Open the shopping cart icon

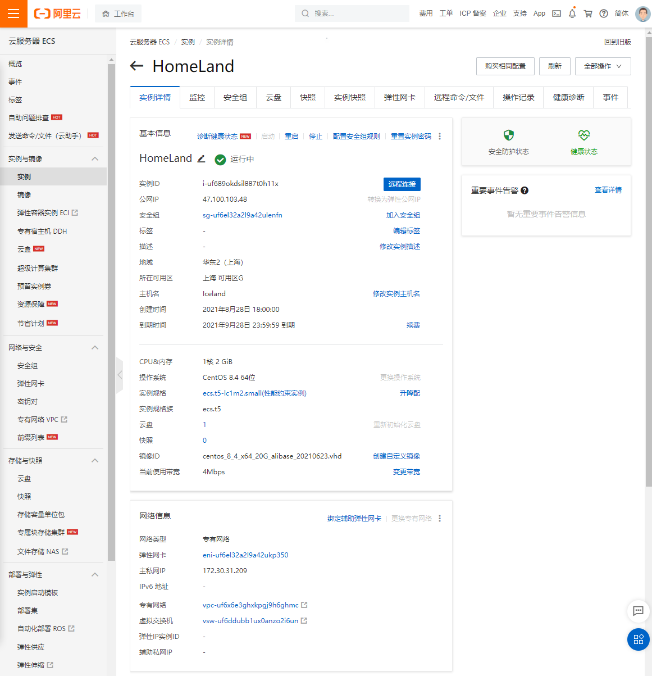[x=587, y=13]
